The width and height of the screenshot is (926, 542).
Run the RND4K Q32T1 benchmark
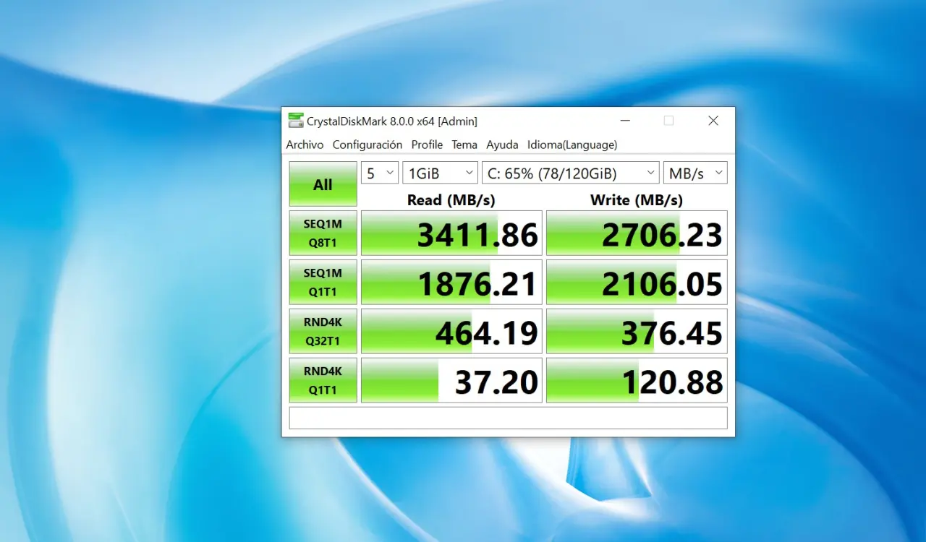coord(323,331)
